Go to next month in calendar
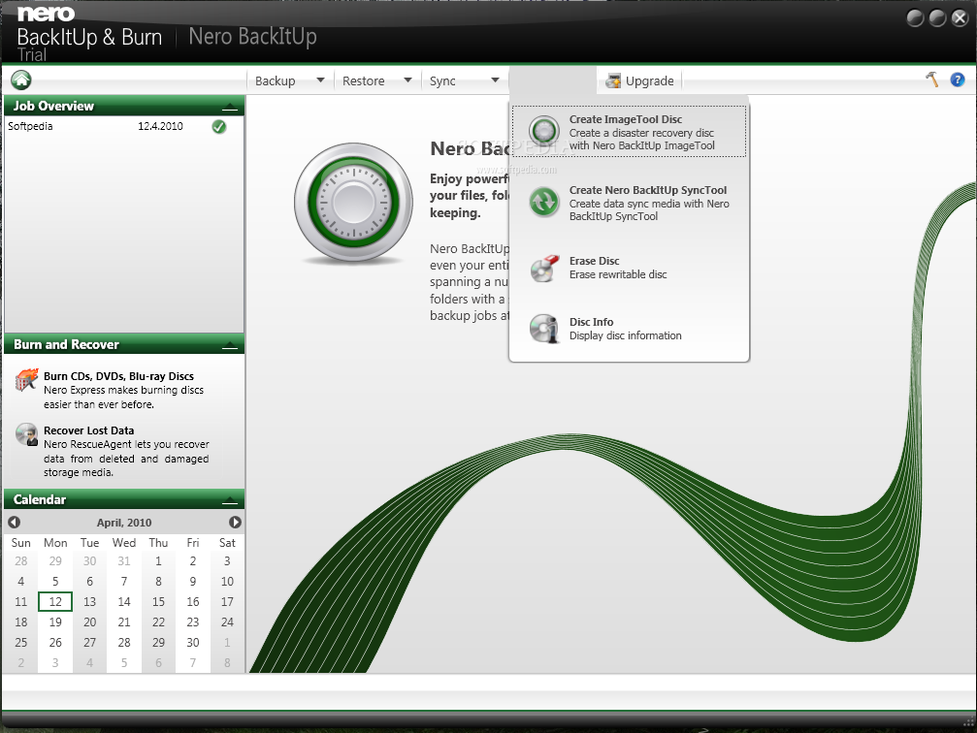This screenshot has height=733, width=977. pyautogui.click(x=235, y=522)
